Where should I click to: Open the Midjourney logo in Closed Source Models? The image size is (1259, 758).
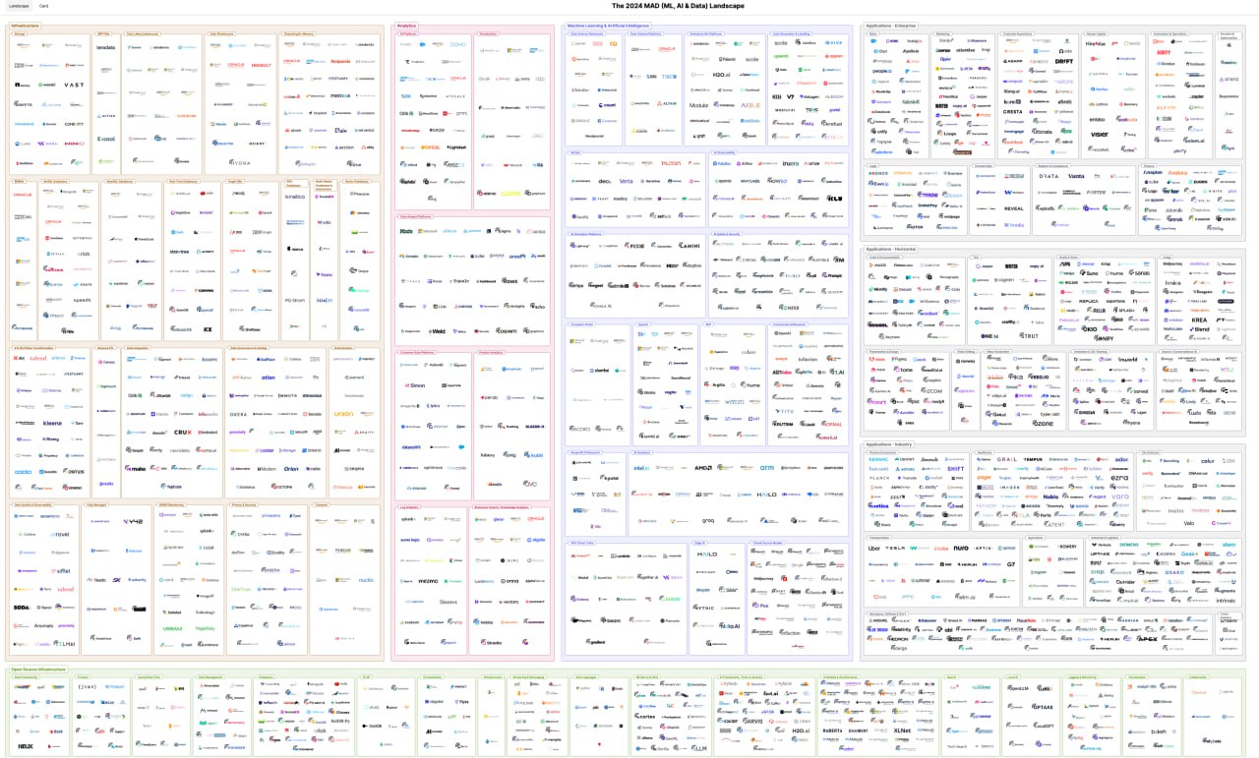coord(763,578)
